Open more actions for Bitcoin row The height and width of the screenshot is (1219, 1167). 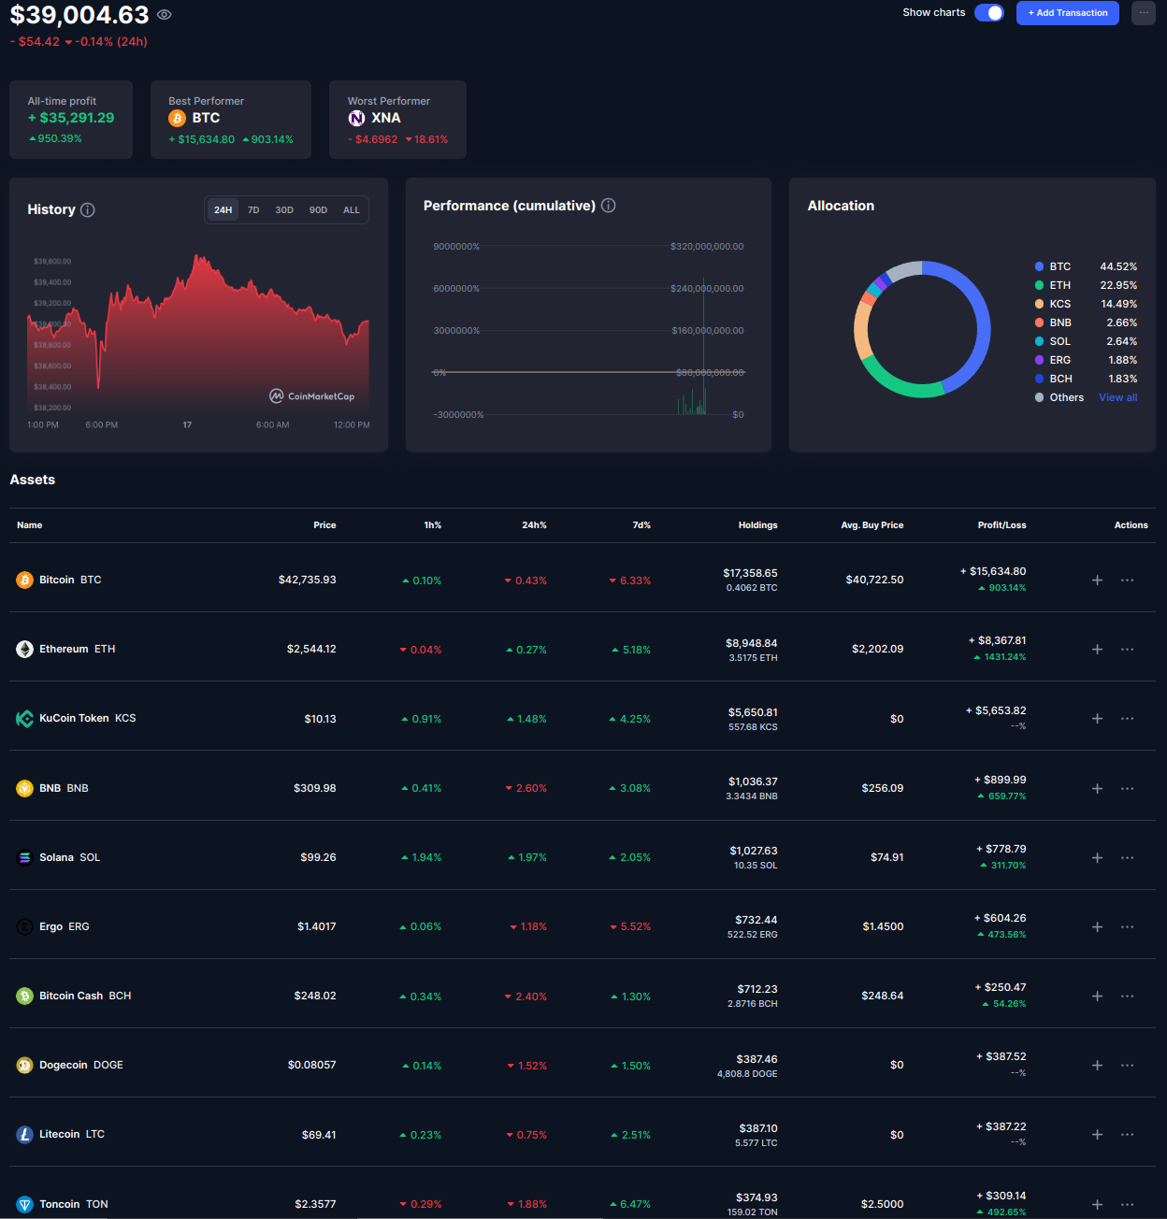(x=1128, y=581)
